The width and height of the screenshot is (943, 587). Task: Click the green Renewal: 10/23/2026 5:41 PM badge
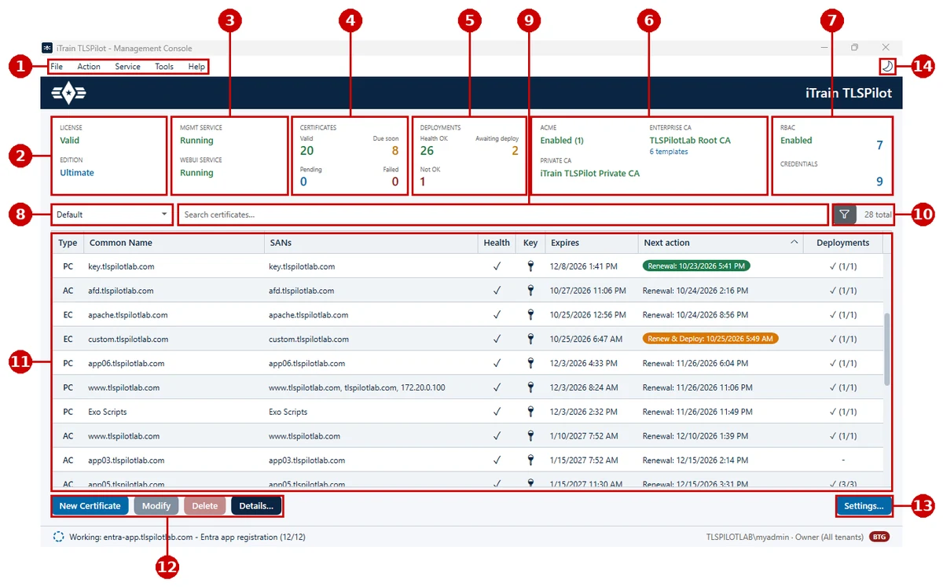[696, 266]
